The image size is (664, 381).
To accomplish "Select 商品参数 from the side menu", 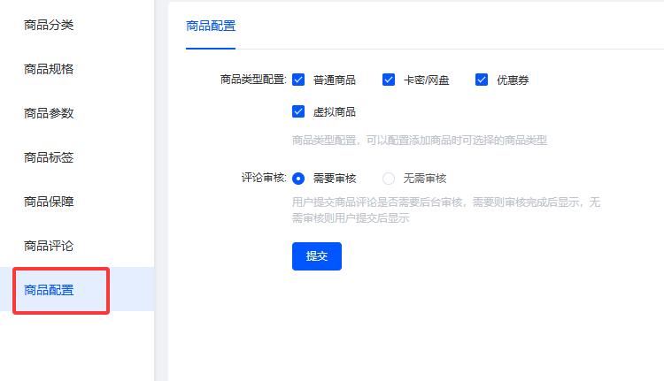I will click(49, 113).
